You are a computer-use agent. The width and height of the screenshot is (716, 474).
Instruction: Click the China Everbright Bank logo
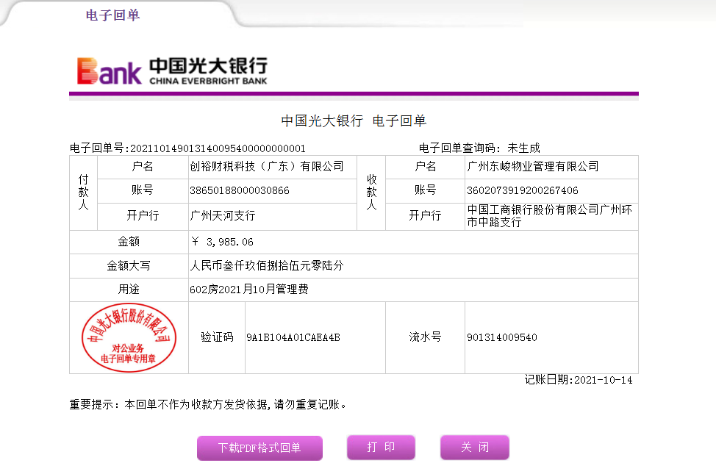point(172,71)
